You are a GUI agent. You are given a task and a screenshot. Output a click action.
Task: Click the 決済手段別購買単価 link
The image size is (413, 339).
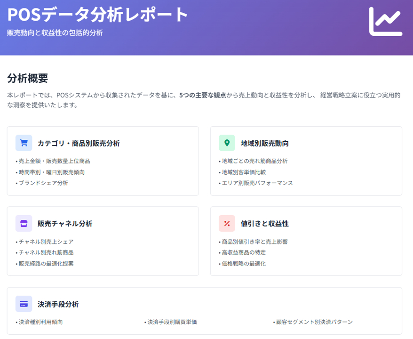(x=171, y=322)
